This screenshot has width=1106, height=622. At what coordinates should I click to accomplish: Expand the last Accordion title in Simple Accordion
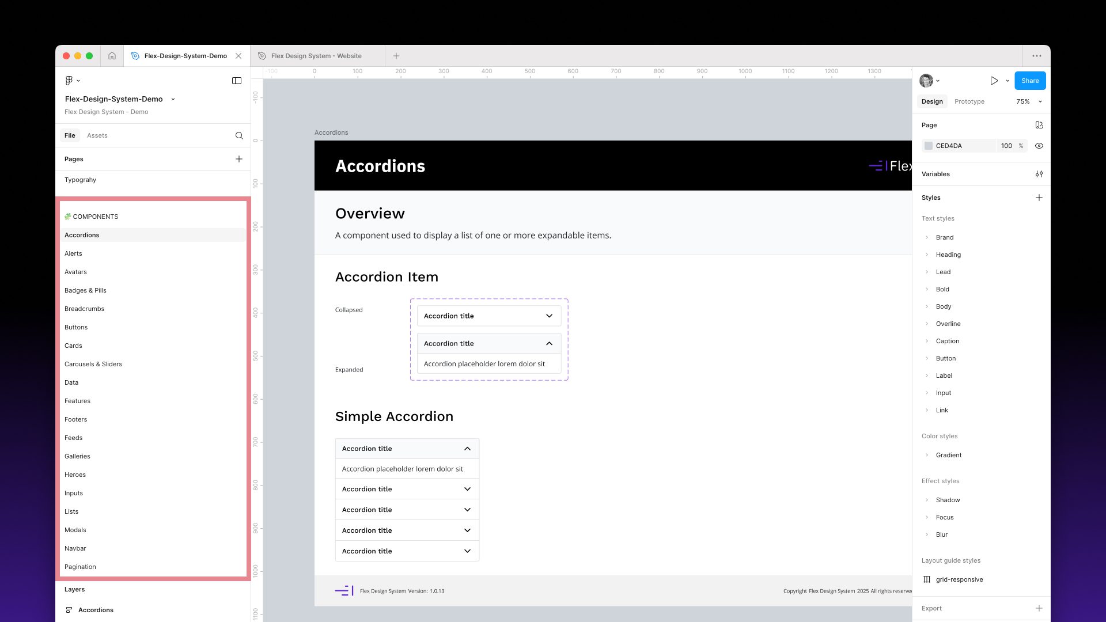click(467, 551)
